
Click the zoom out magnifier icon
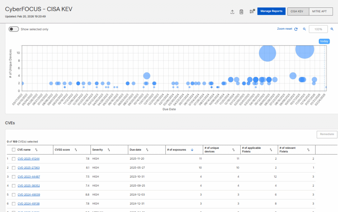pyautogui.click(x=305, y=29)
